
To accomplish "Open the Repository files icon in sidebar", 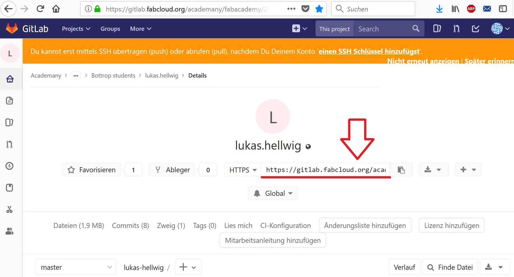I will click(10, 101).
